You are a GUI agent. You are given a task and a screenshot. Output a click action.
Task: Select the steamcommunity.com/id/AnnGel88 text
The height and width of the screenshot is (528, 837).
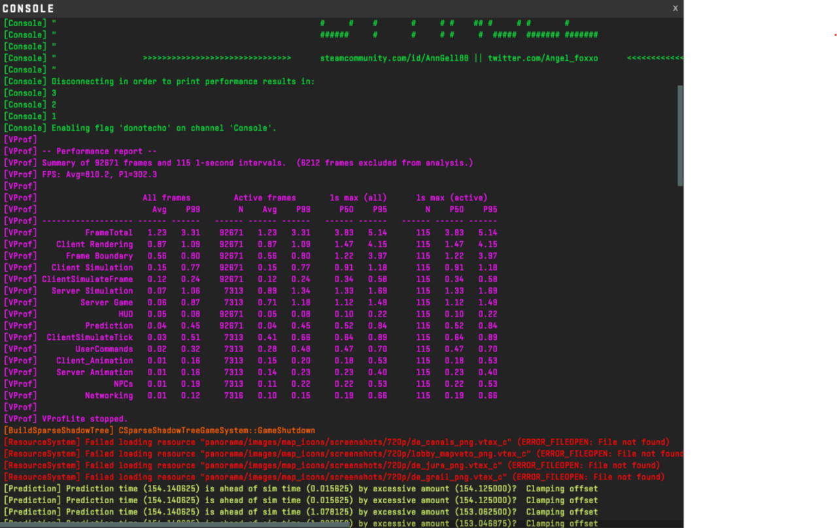pos(394,58)
